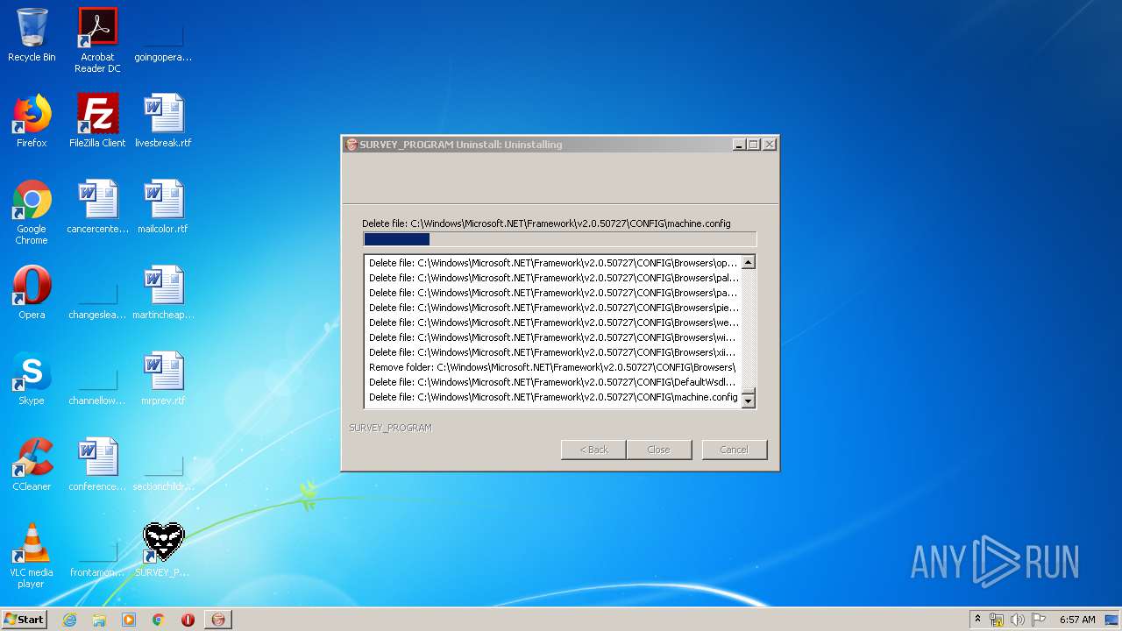Click the log list scrollbar thumb
This screenshot has width=1122, height=631.
tap(748, 392)
